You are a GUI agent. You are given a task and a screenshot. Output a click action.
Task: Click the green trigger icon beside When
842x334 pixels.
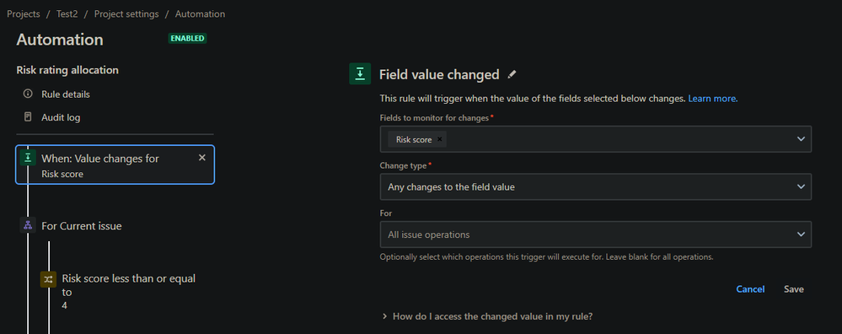[28, 158]
